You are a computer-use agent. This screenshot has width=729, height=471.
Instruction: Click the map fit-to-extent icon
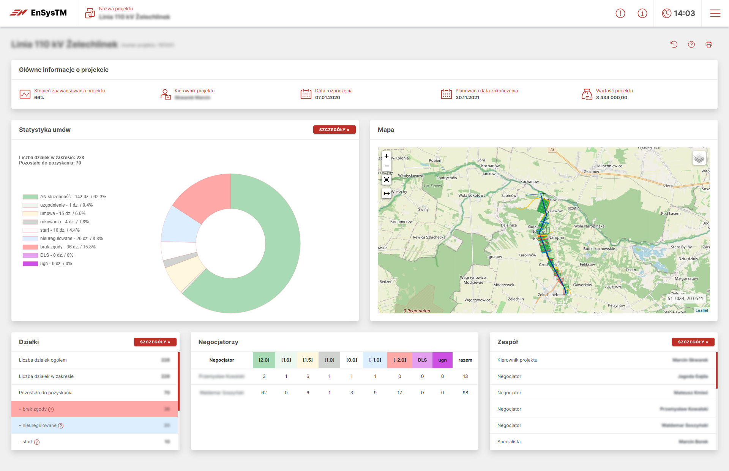(x=387, y=180)
